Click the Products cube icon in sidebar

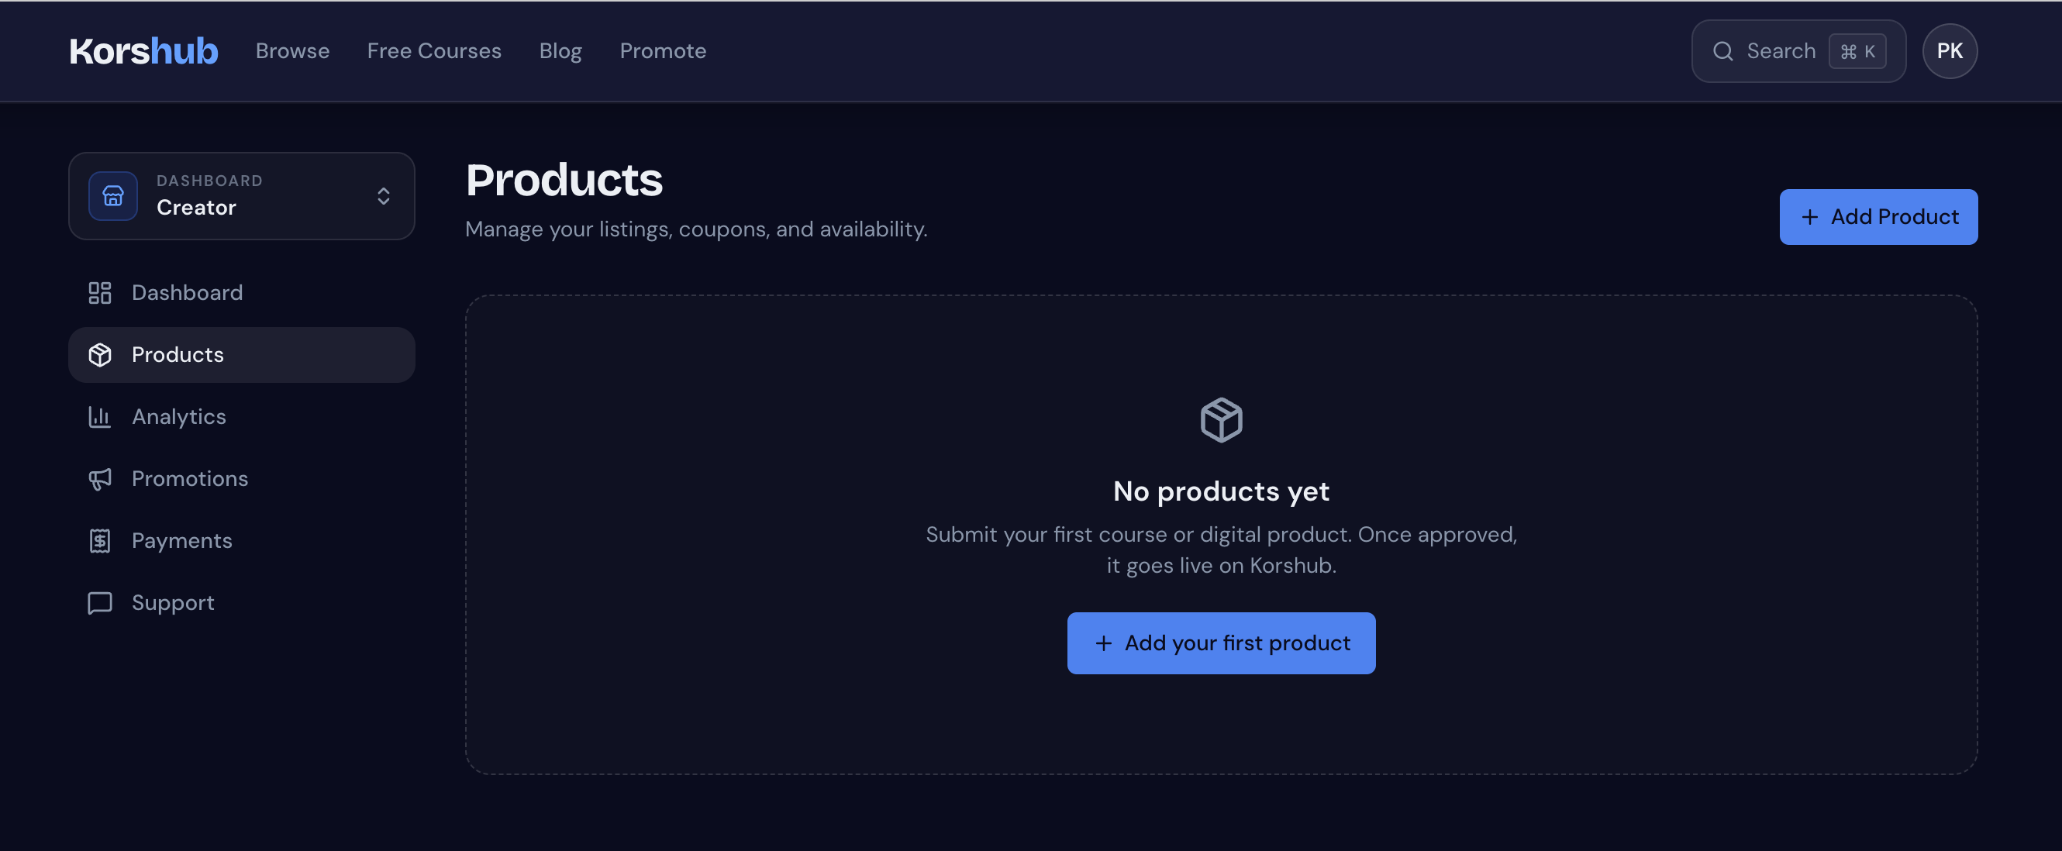[99, 355]
